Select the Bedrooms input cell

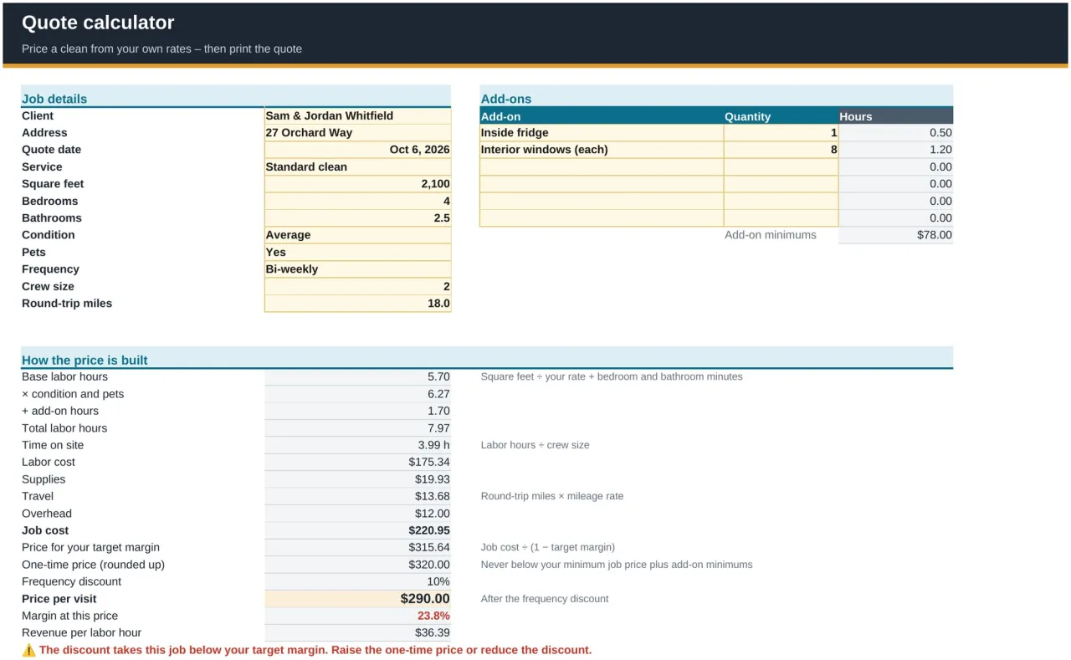coord(357,202)
